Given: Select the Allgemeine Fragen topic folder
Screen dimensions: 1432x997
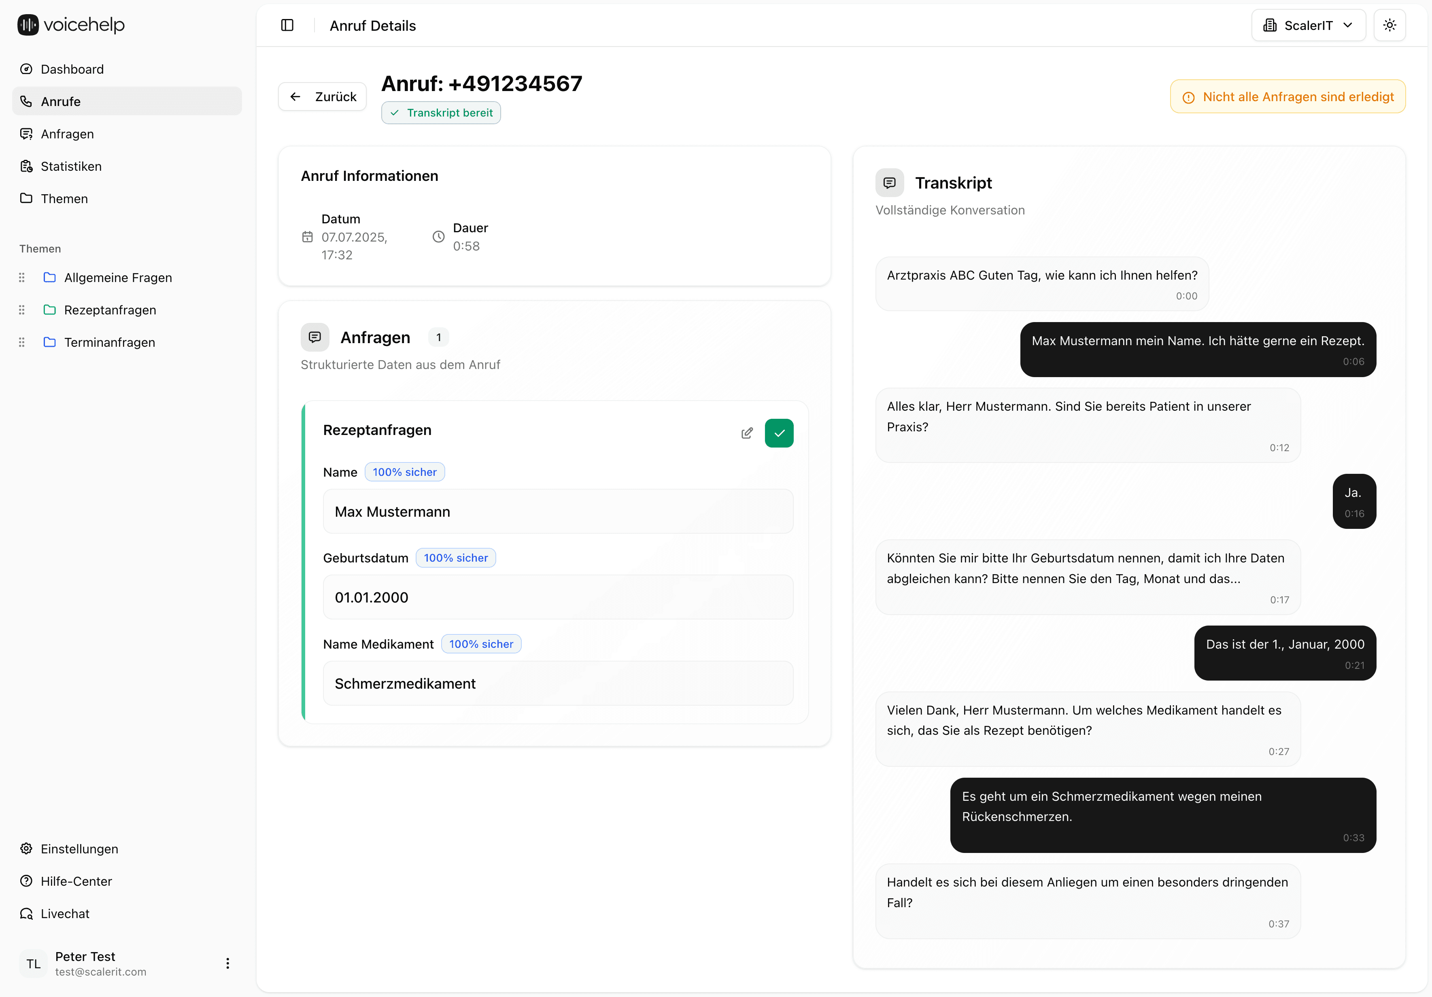Looking at the screenshot, I should click(117, 278).
